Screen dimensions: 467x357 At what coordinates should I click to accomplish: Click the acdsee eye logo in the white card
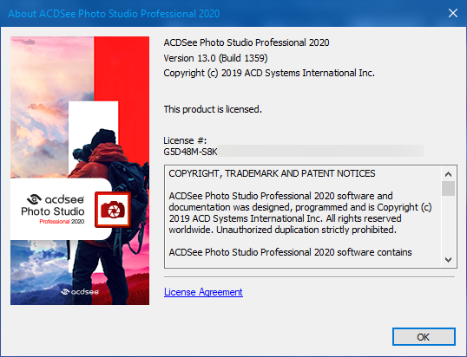(x=34, y=199)
